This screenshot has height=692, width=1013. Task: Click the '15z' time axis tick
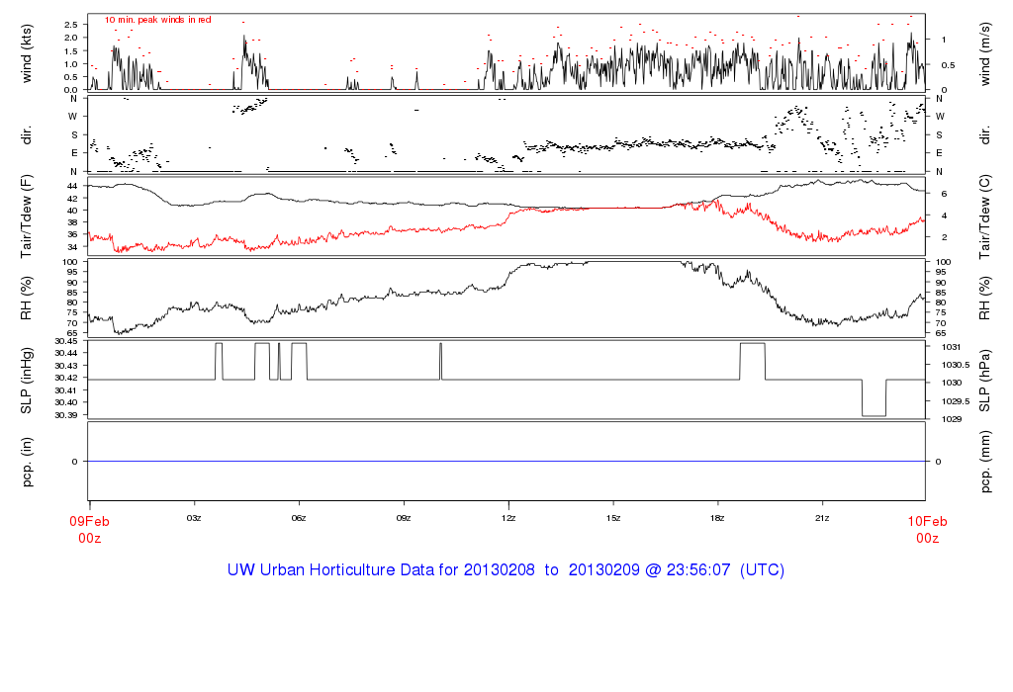613,518
